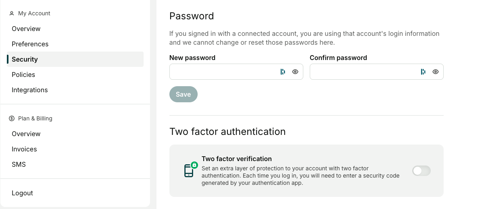Show New password with eye icon

pyautogui.click(x=295, y=72)
